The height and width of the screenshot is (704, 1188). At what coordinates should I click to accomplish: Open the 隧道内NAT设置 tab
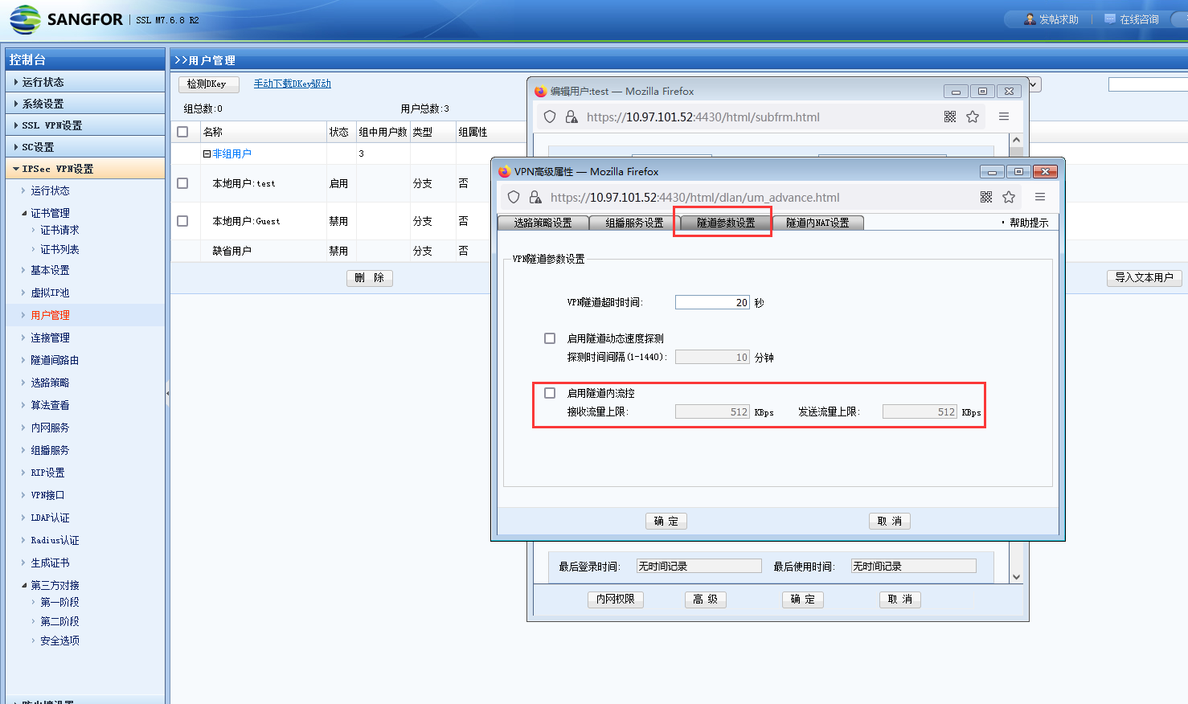[817, 223]
